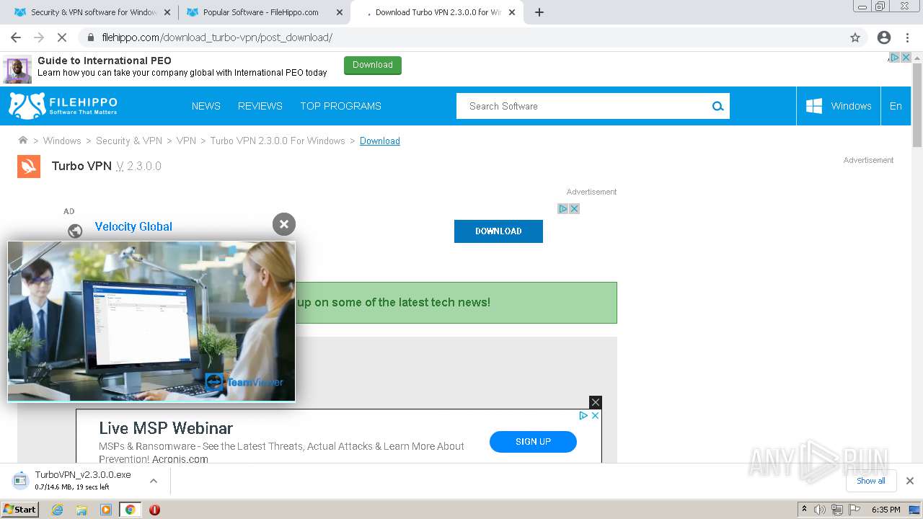Open REVIEWS menu item

tap(260, 106)
